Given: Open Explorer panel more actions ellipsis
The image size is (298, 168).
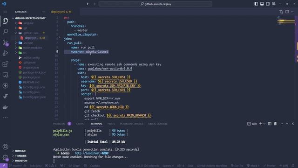Looking at the screenshot, I should point(43,12).
